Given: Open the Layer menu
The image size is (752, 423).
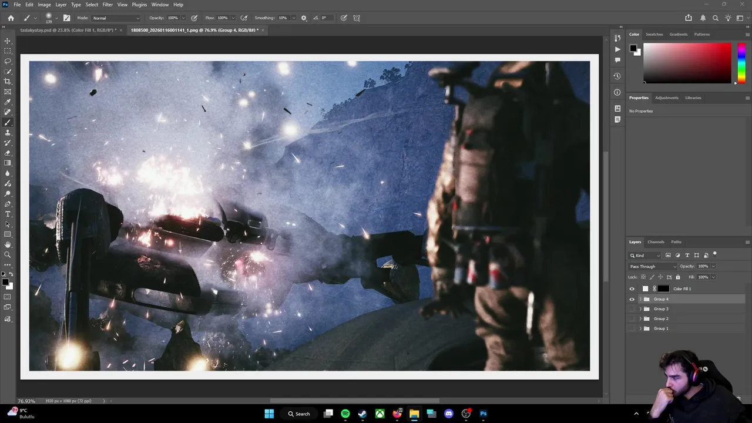Looking at the screenshot, I should click(x=61, y=5).
